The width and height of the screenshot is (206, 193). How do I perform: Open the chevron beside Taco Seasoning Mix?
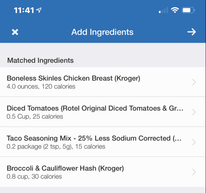tap(194, 142)
